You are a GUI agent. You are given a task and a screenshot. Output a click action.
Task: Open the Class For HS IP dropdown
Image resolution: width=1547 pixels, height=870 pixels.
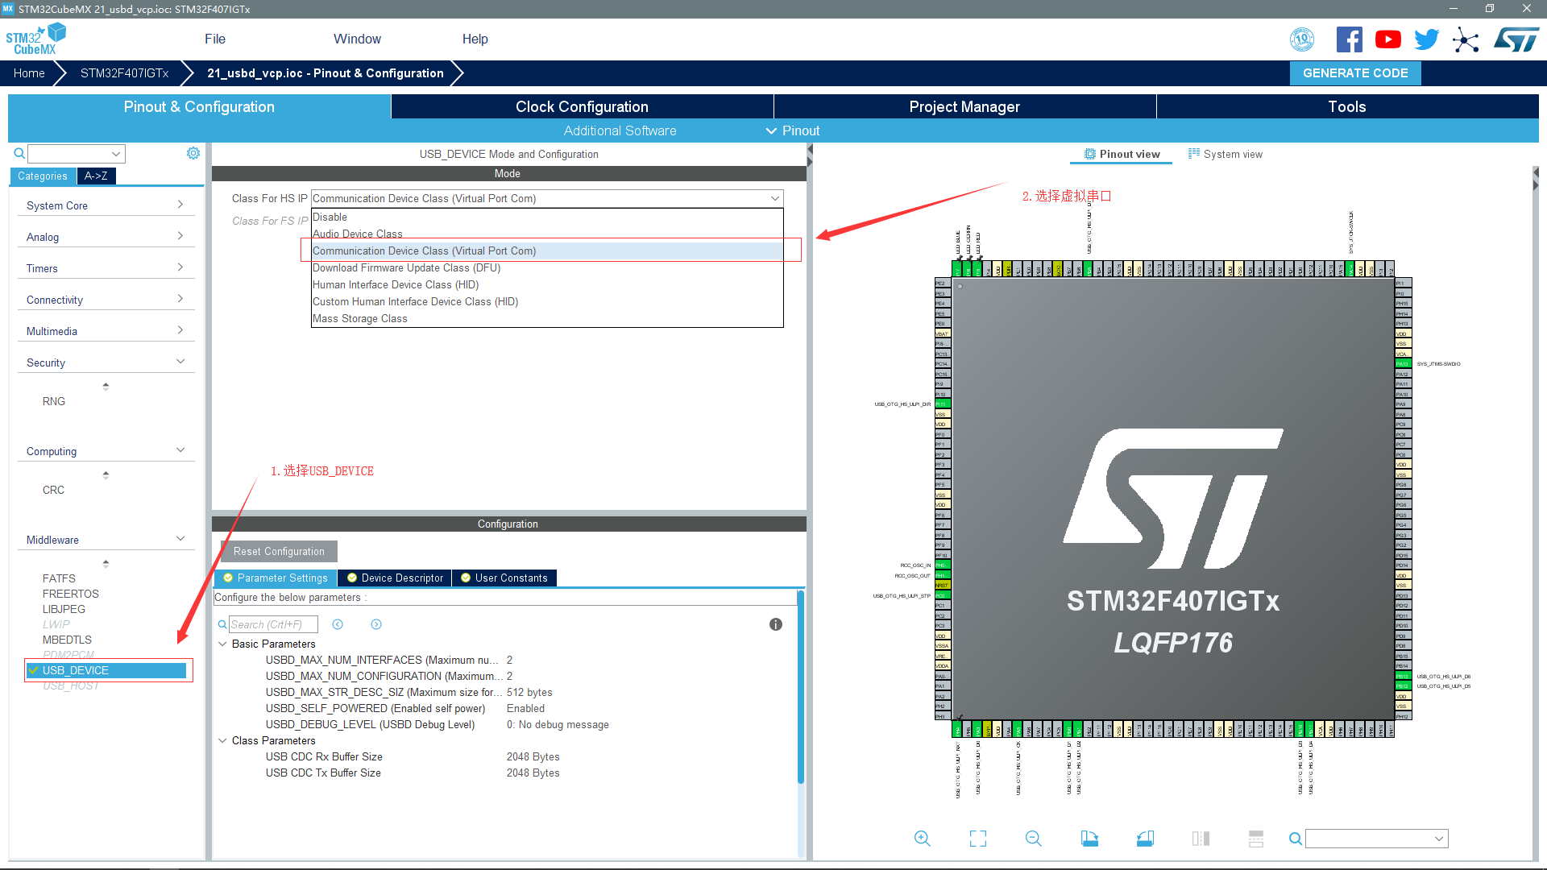point(547,198)
